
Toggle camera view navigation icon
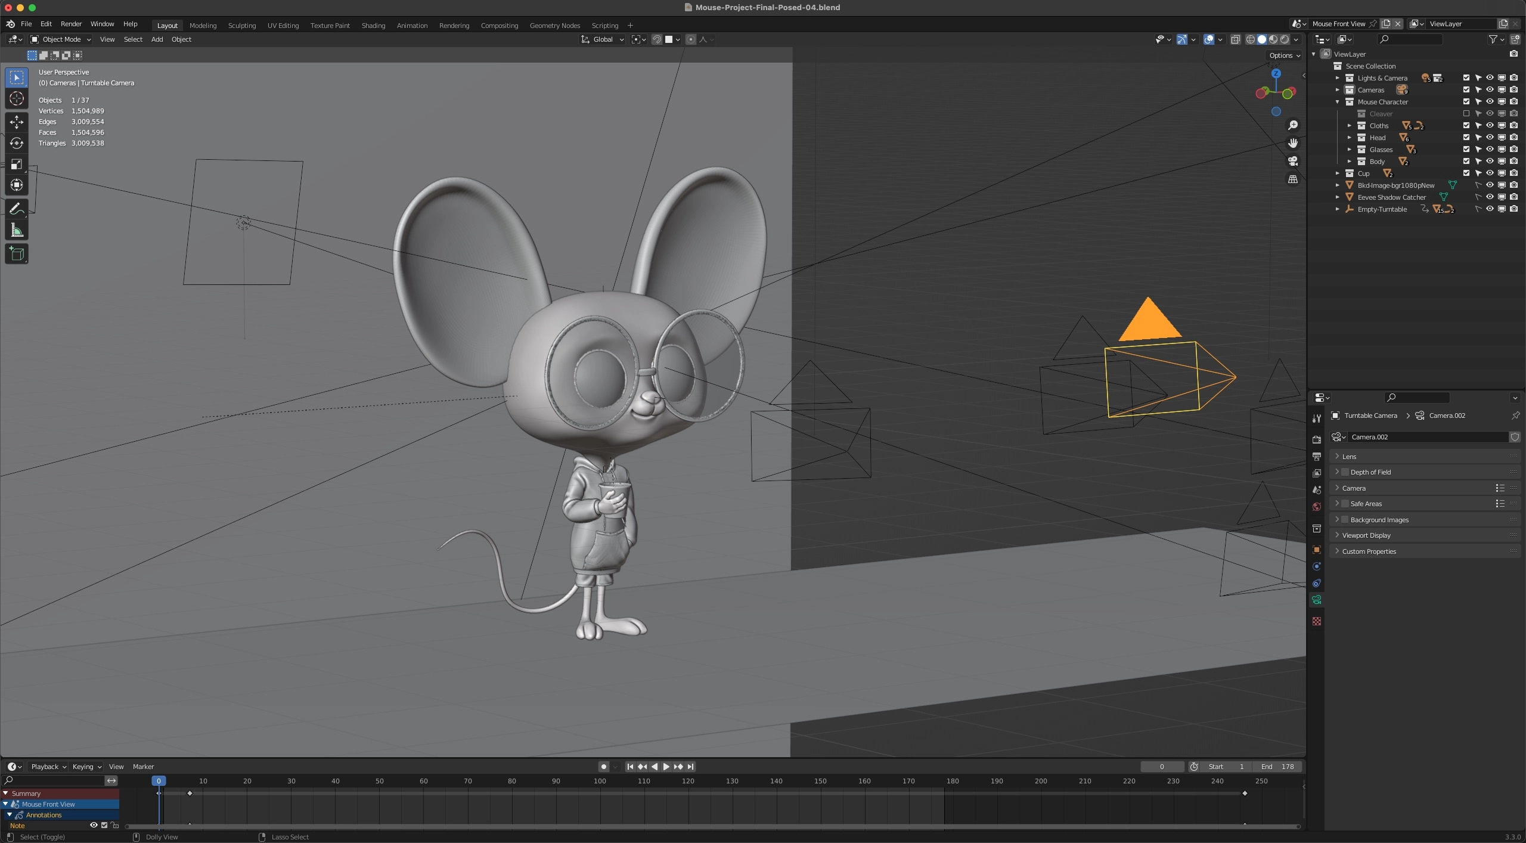pyautogui.click(x=1292, y=161)
